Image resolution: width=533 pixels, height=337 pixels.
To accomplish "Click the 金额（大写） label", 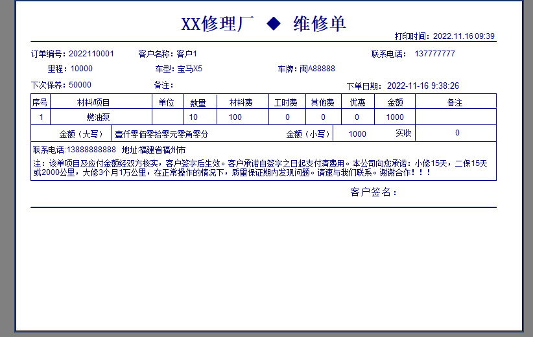I will coord(81,134).
